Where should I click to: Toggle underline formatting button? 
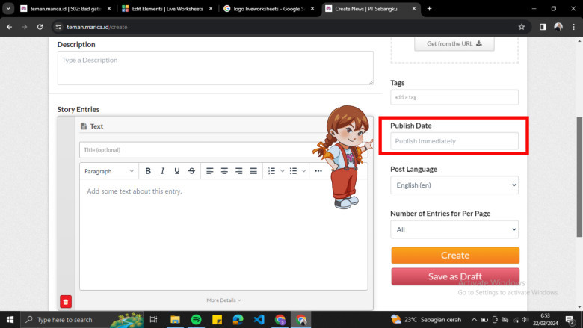[177, 171]
